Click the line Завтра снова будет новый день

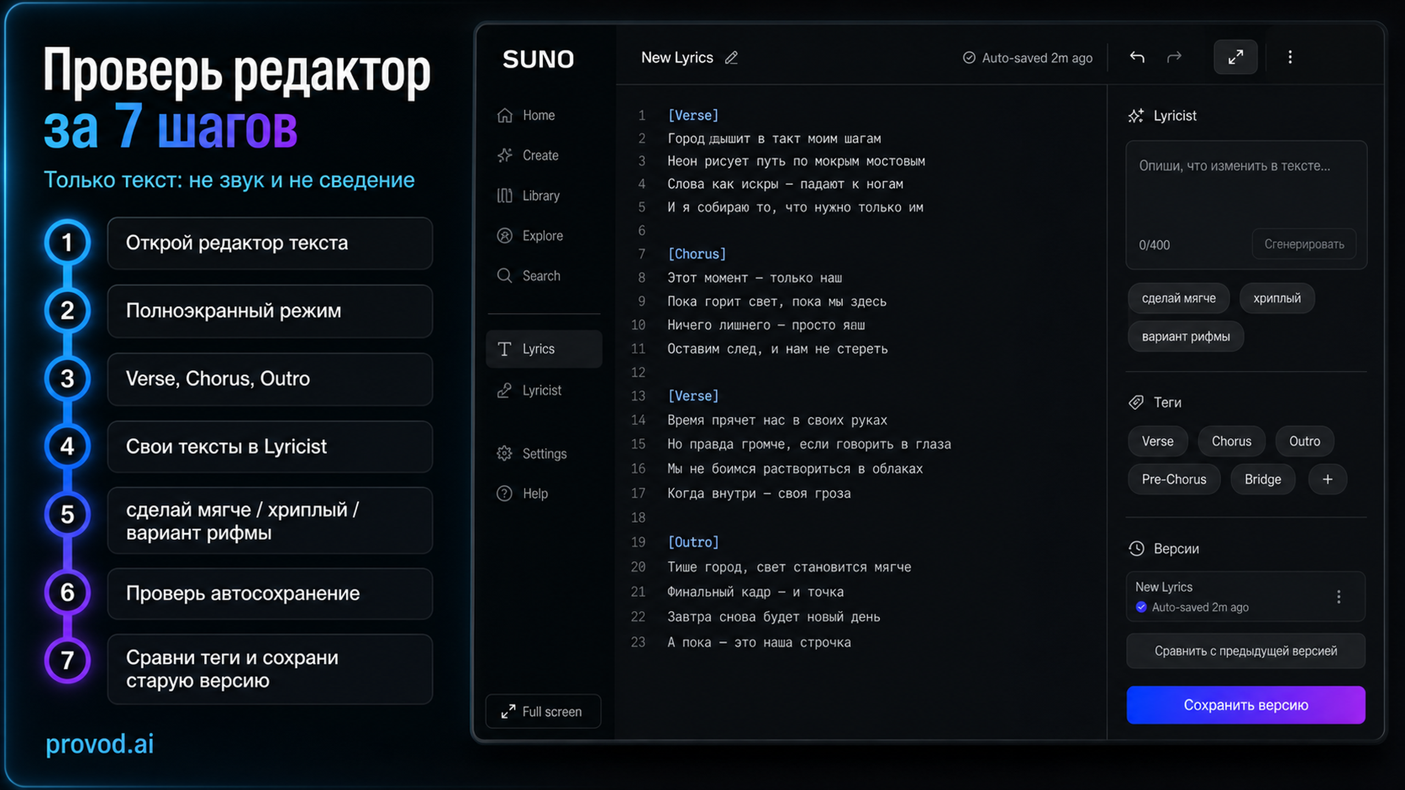coord(774,617)
